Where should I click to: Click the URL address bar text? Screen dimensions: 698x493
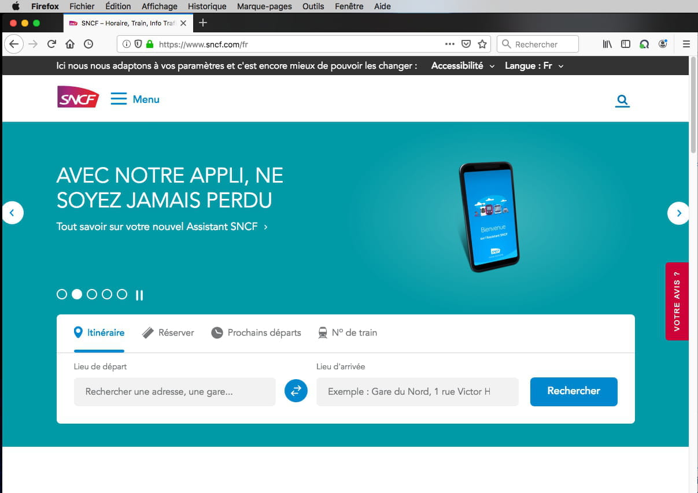[x=203, y=44]
